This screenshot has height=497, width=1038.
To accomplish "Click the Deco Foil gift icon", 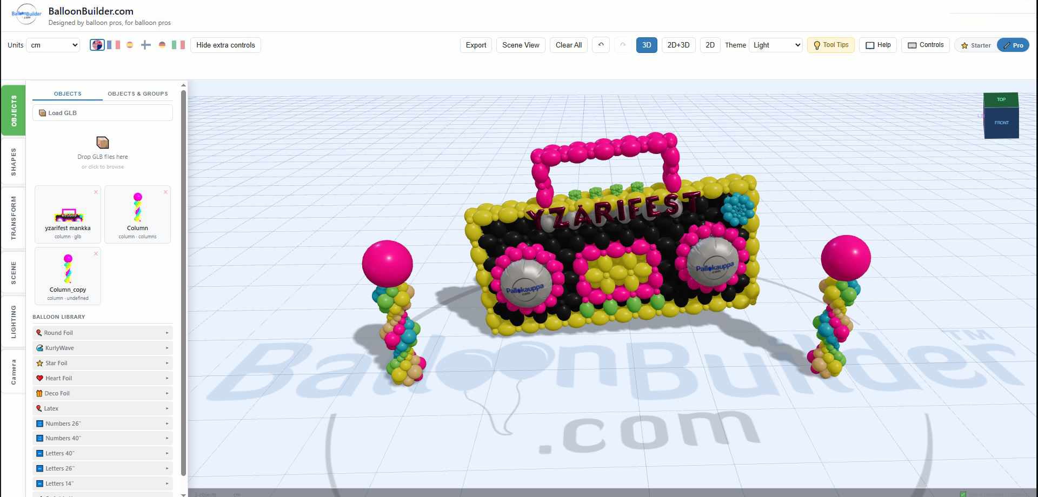I will coord(39,393).
